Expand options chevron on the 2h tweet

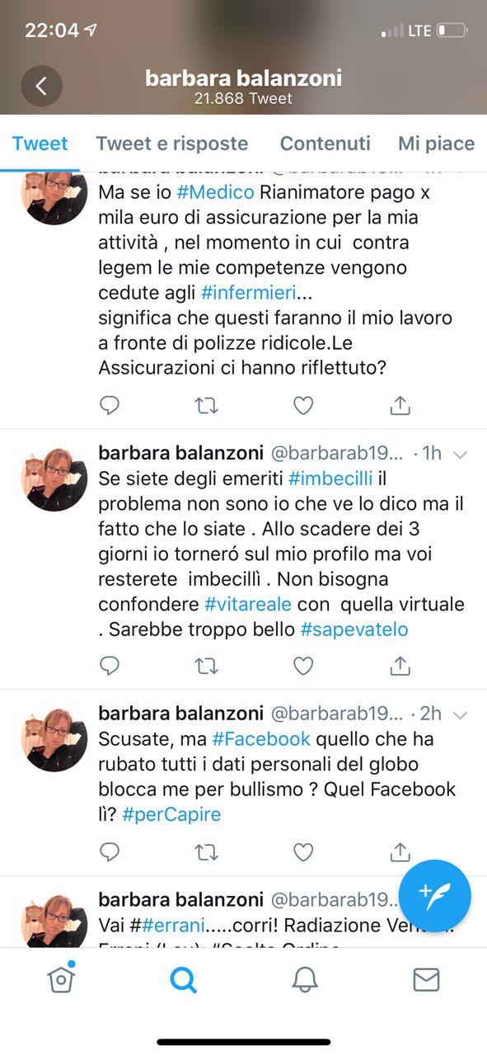pos(461,714)
